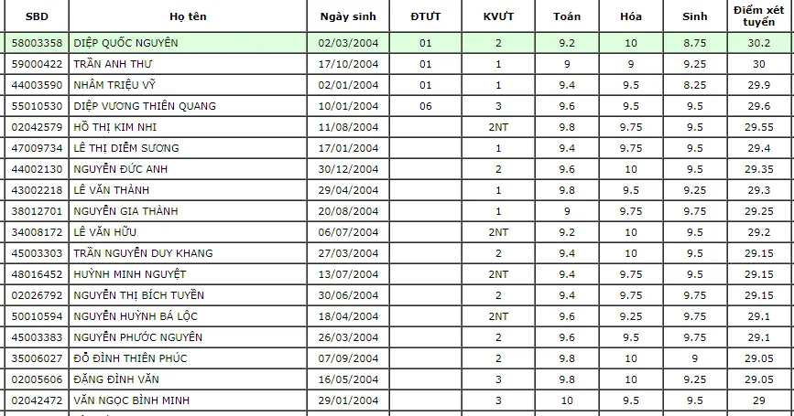794x416 pixels.
Task: Click birth date 17/01/2004
Action: pyautogui.click(x=347, y=148)
